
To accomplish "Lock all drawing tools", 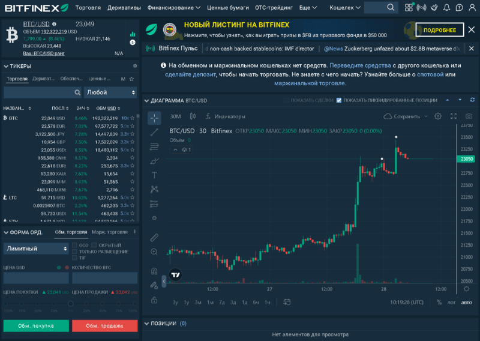I will coord(154,300).
